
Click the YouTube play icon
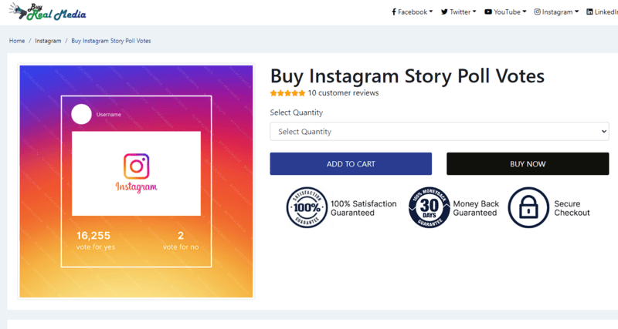(x=488, y=12)
